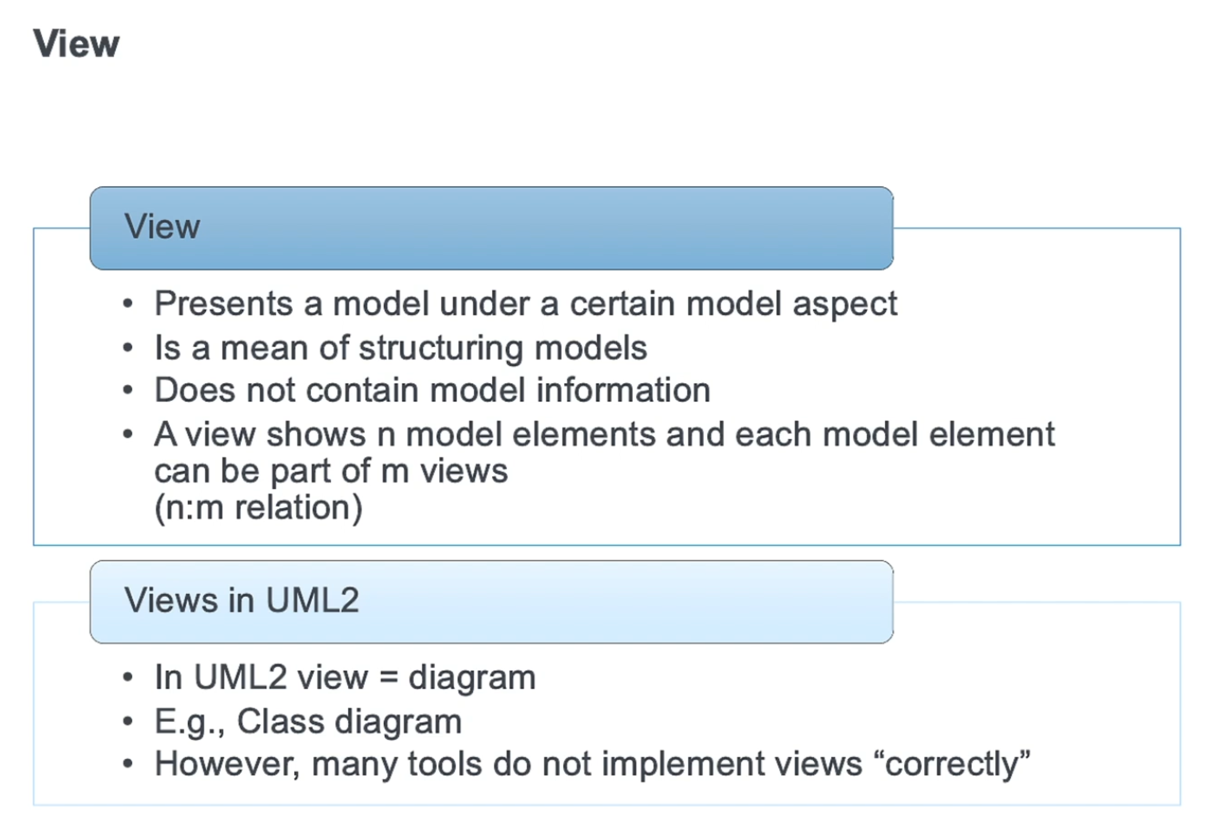The image size is (1205, 821).
Task: Select the light blue "Views in UML2" header box
Action: click(x=491, y=602)
